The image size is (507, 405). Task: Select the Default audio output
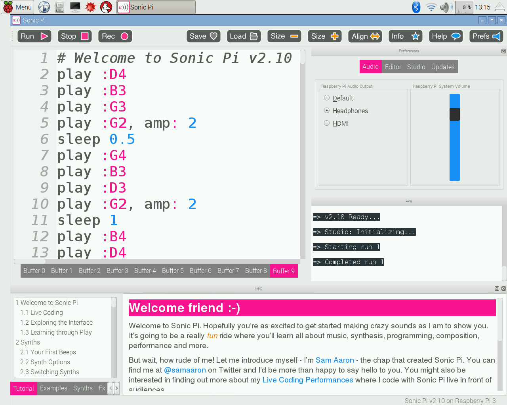pos(339,98)
